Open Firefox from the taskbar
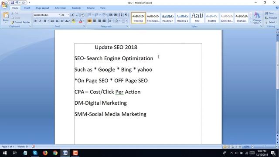The height and width of the screenshot is (157, 279). 45,153
